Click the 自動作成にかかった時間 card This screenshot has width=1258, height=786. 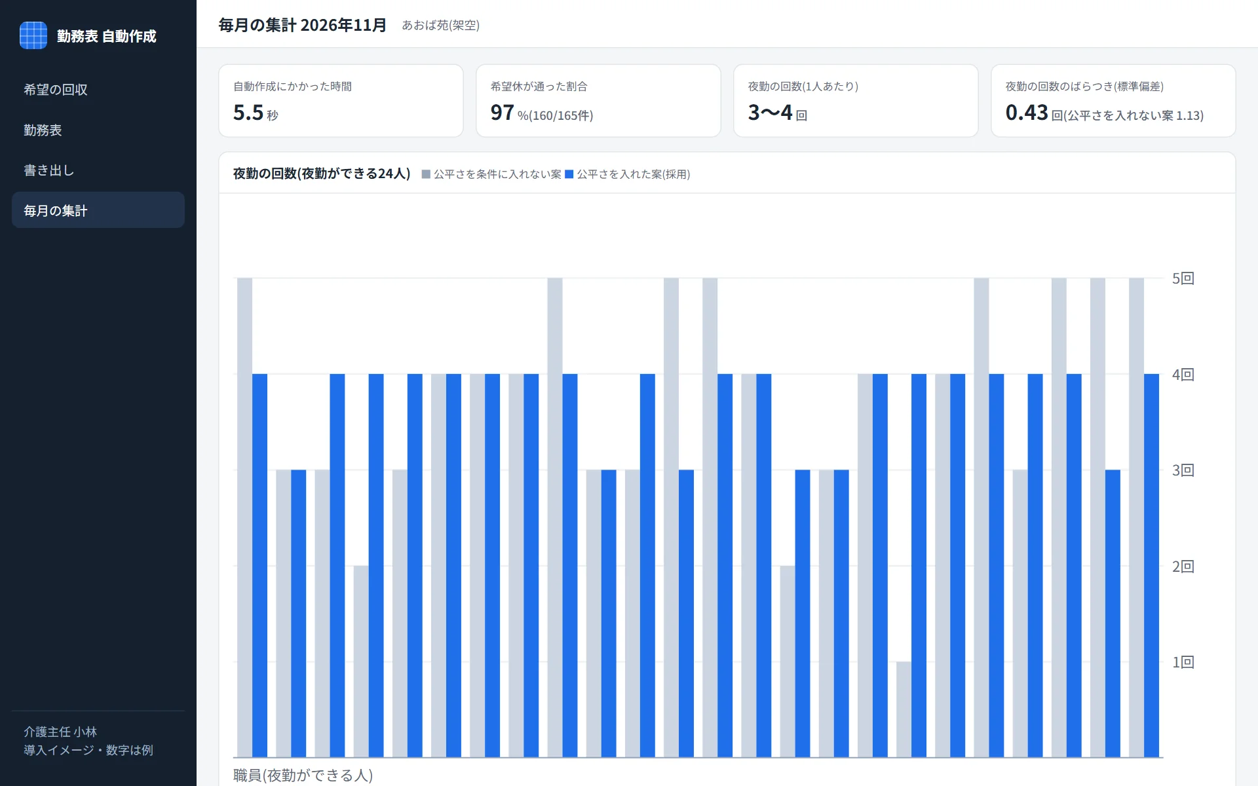pyautogui.click(x=341, y=101)
